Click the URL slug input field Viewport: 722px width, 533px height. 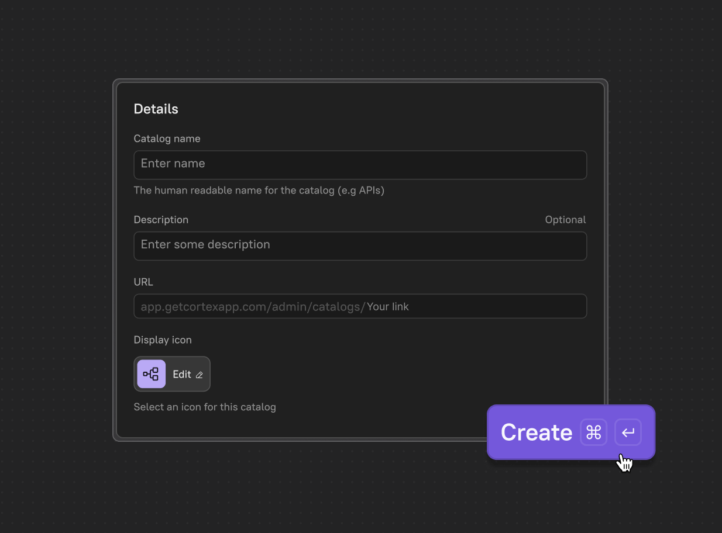pyautogui.click(x=360, y=306)
